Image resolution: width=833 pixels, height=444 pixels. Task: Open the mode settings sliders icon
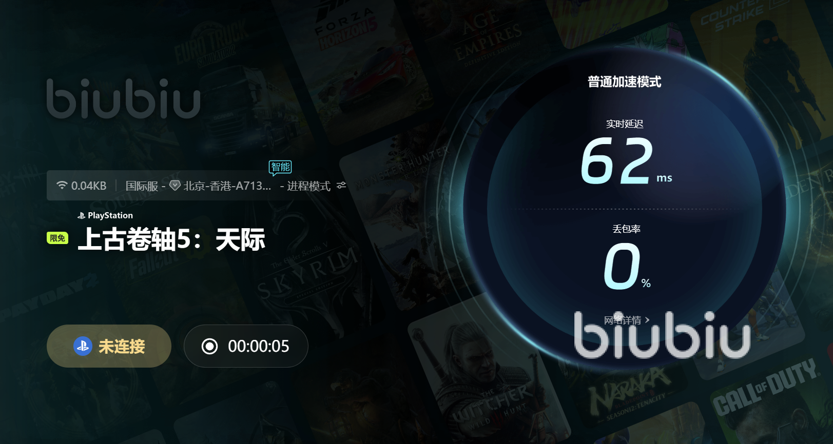341,186
